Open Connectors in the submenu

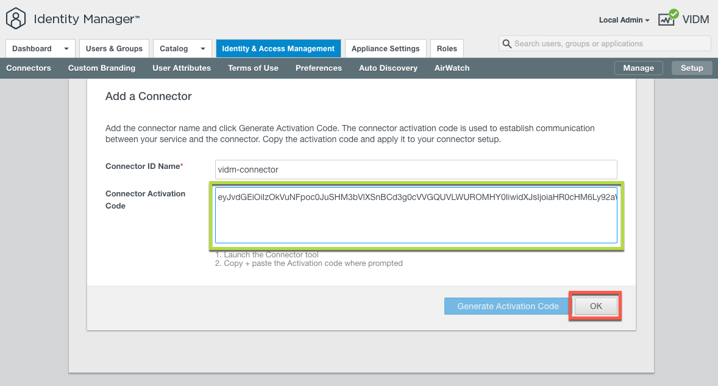click(29, 68)
